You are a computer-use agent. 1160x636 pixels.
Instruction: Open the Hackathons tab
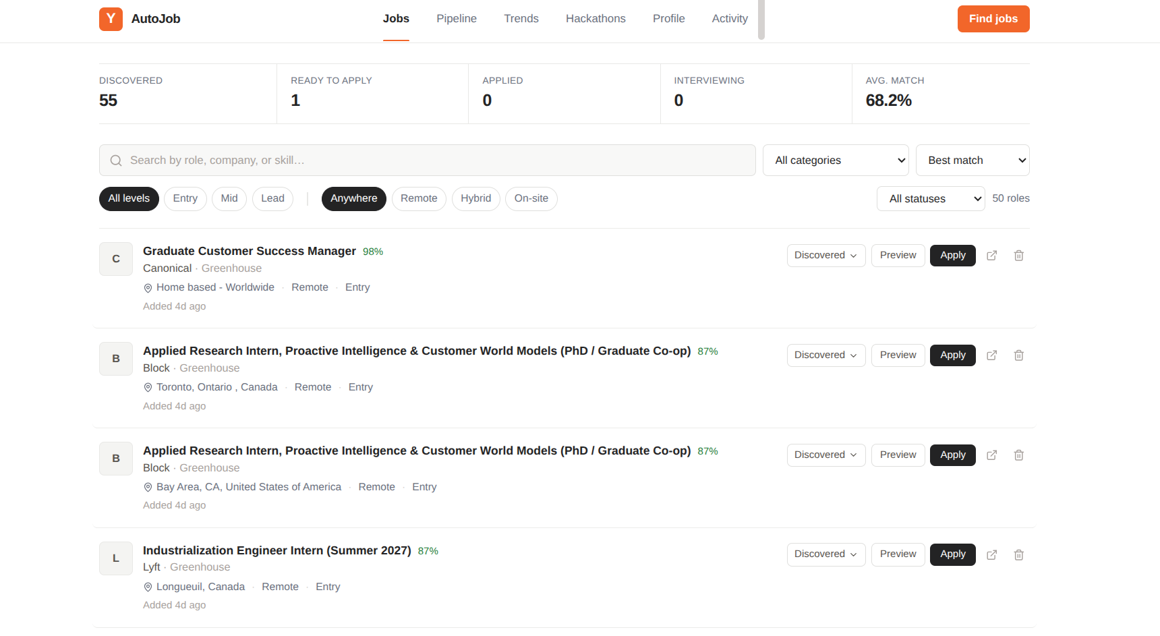click(x=596, y=19)
